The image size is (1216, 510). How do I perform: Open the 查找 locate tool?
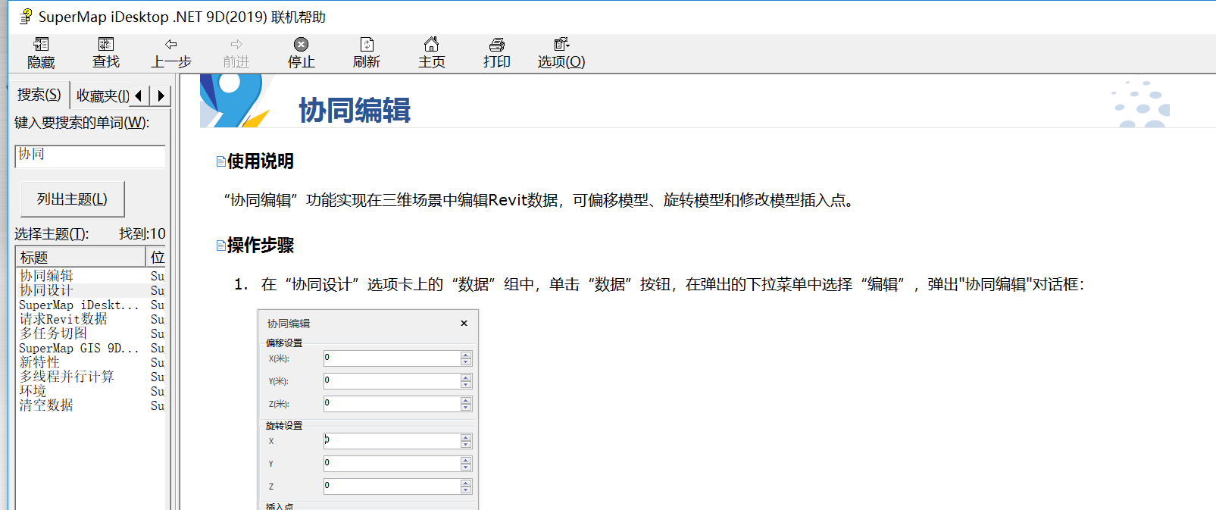point(106,53)
